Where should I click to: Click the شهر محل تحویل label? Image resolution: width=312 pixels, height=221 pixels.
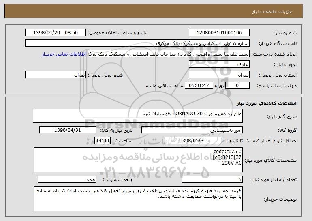[105, 75]
